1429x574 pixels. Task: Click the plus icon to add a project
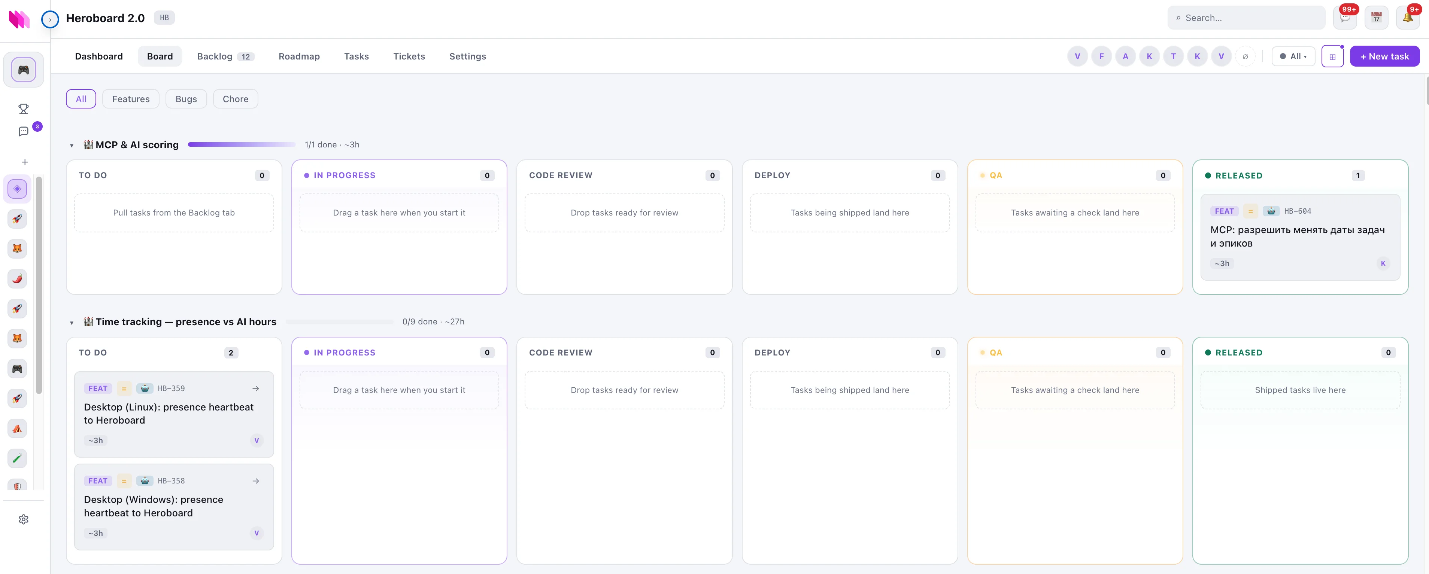(24, 162)
